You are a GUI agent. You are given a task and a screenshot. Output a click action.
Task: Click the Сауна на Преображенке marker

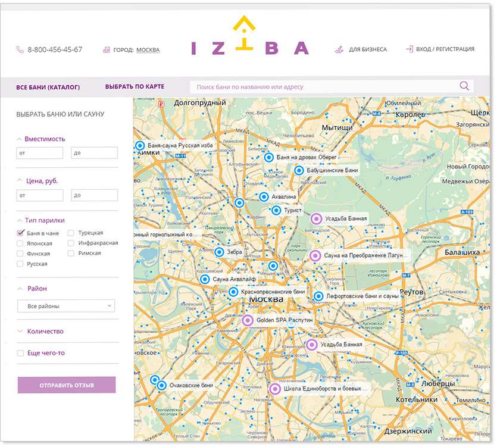(315, 255)
